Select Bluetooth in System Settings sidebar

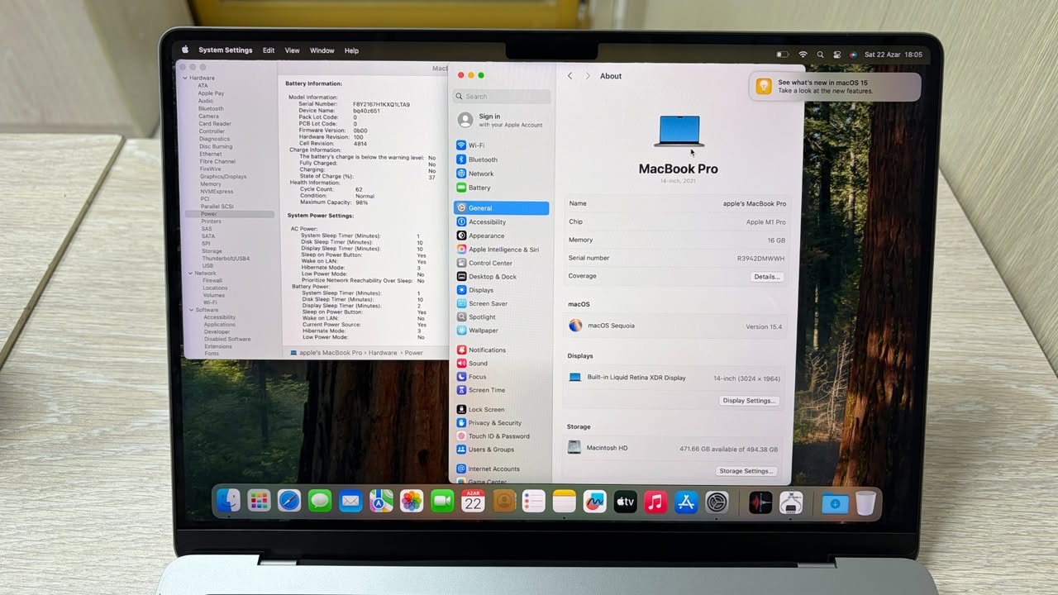pyautogui.click(x=502, y=159)
